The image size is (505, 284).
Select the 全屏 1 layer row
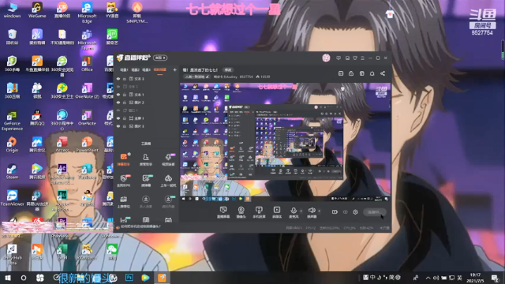click(146, 118)
